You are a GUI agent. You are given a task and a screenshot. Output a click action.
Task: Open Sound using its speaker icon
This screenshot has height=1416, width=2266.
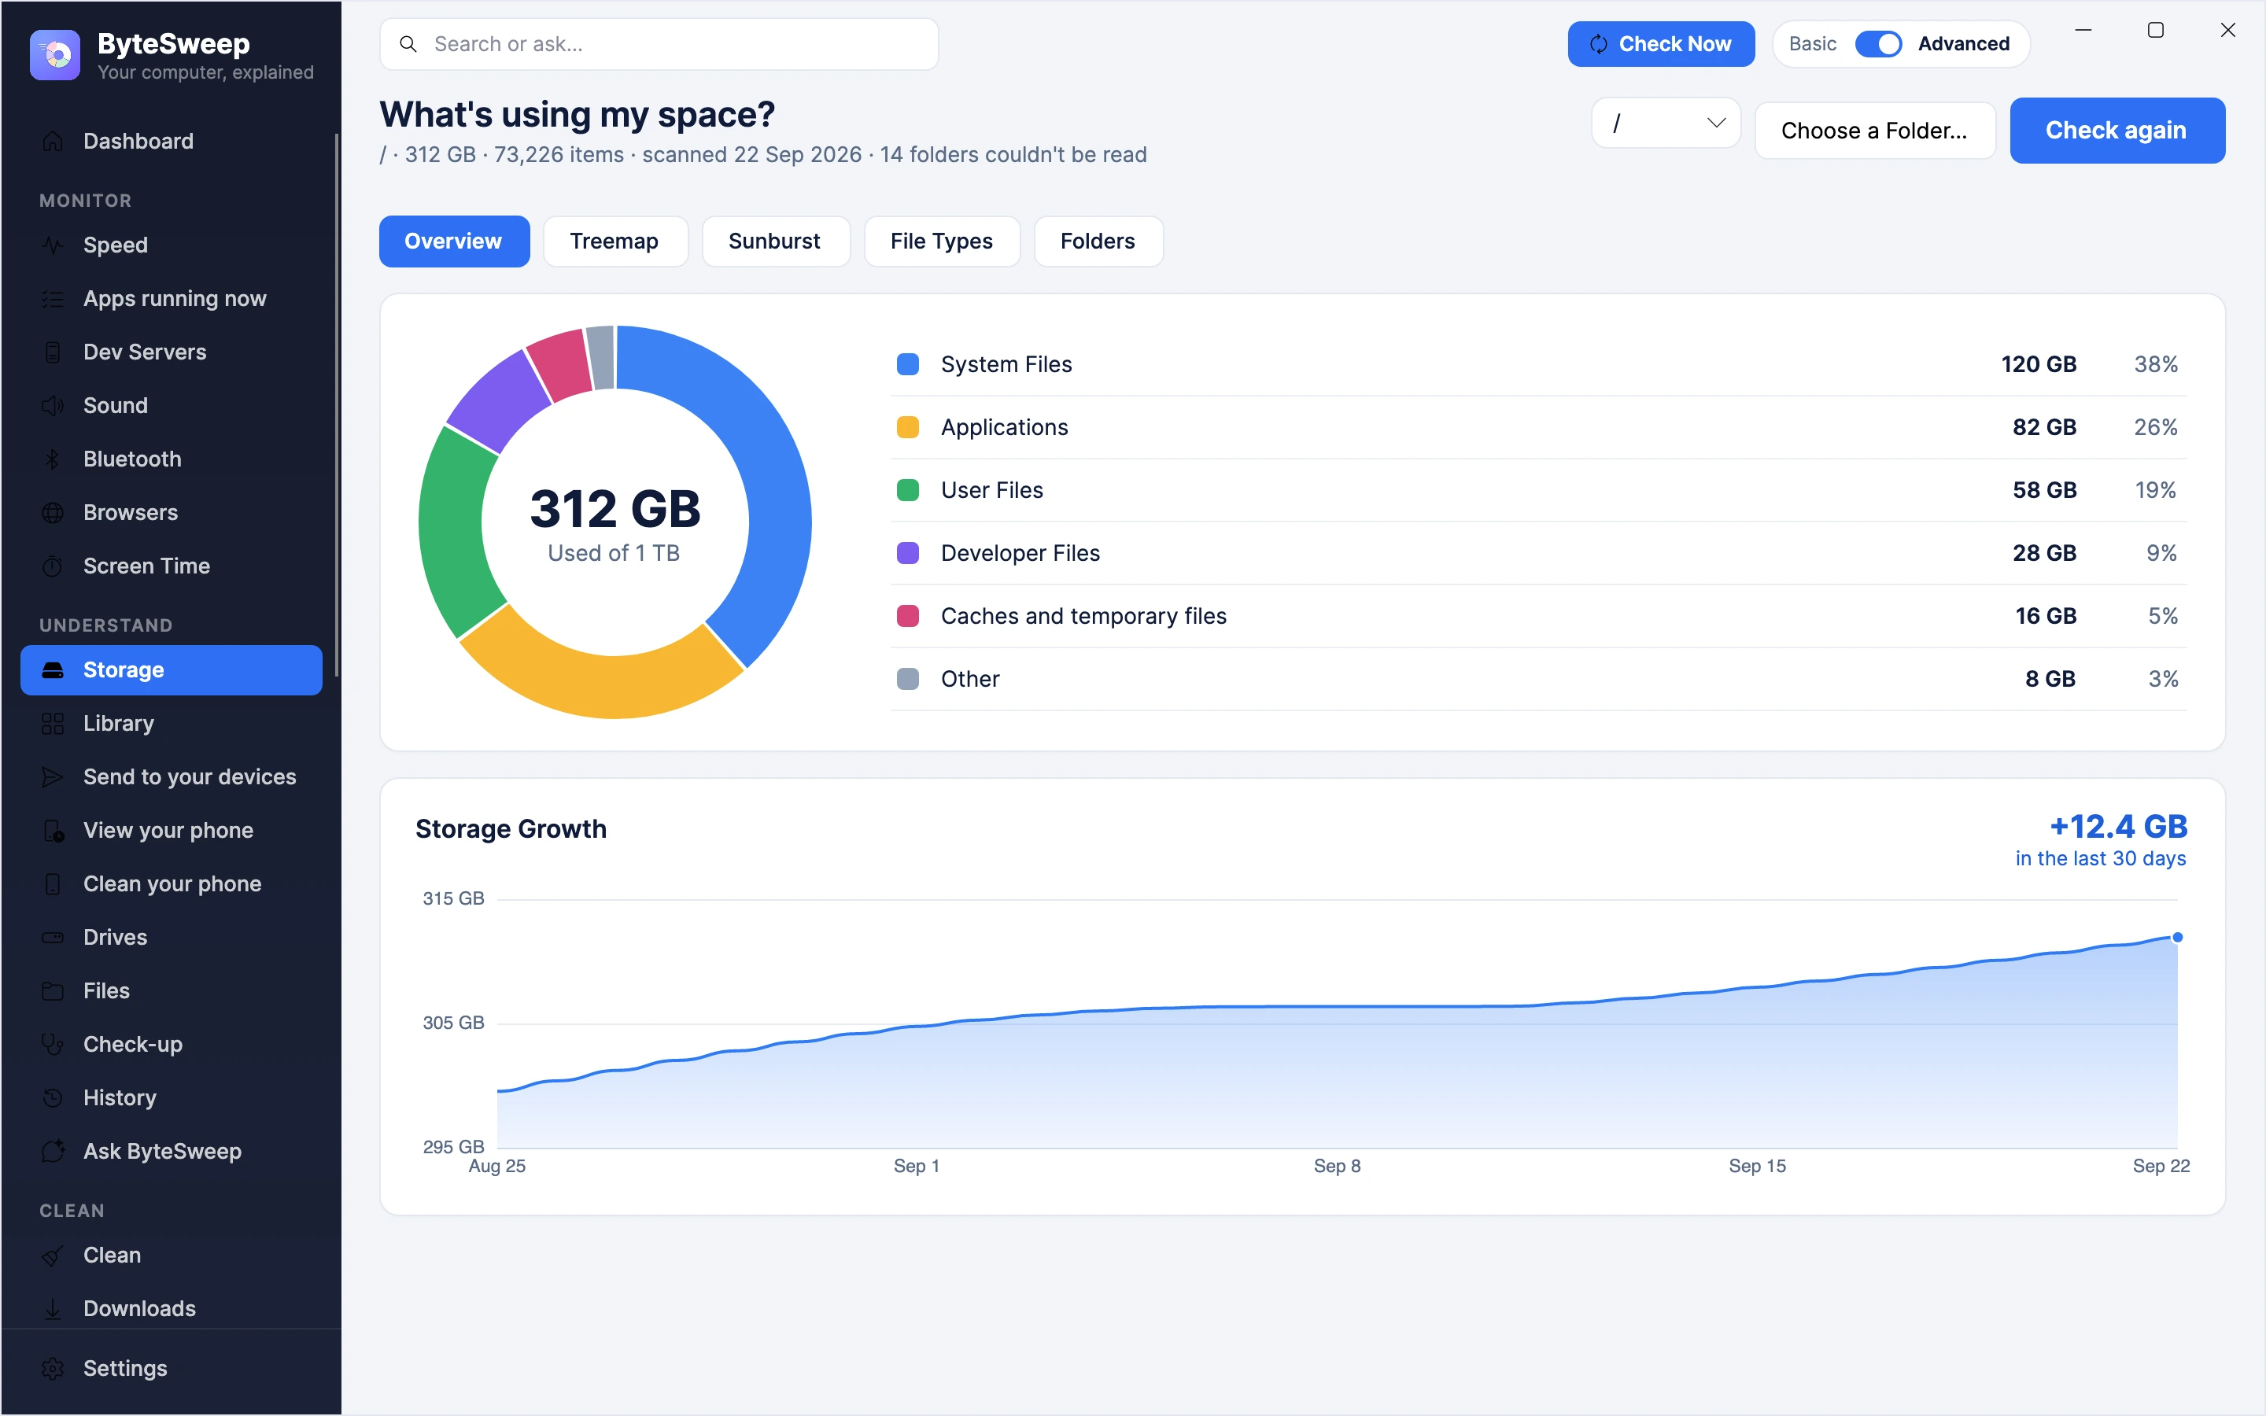point(54,405)
